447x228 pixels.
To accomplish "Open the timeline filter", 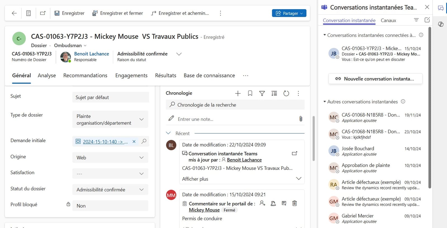I will click(x=262, y=93).
